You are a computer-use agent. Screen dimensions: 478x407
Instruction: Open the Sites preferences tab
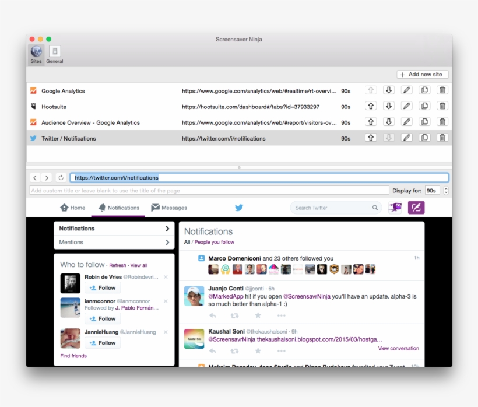click(36, 54)
